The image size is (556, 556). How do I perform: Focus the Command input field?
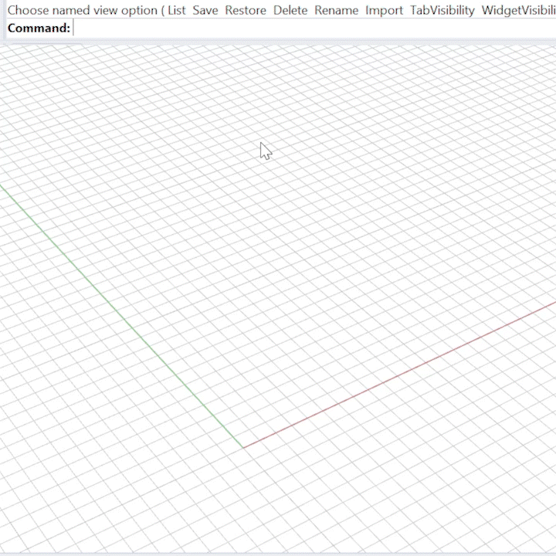pos(314,28)
